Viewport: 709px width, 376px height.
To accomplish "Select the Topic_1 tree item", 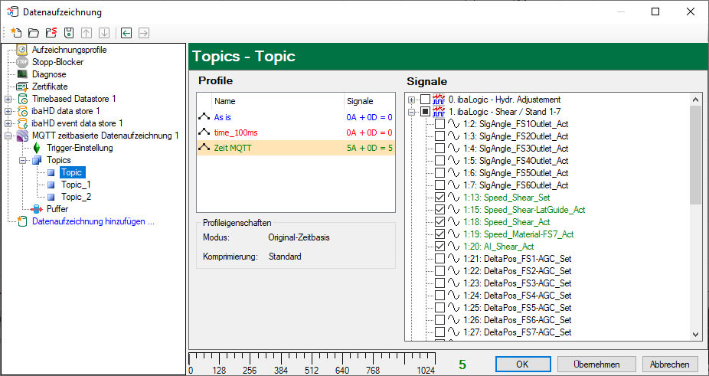I will coord(76,185).
